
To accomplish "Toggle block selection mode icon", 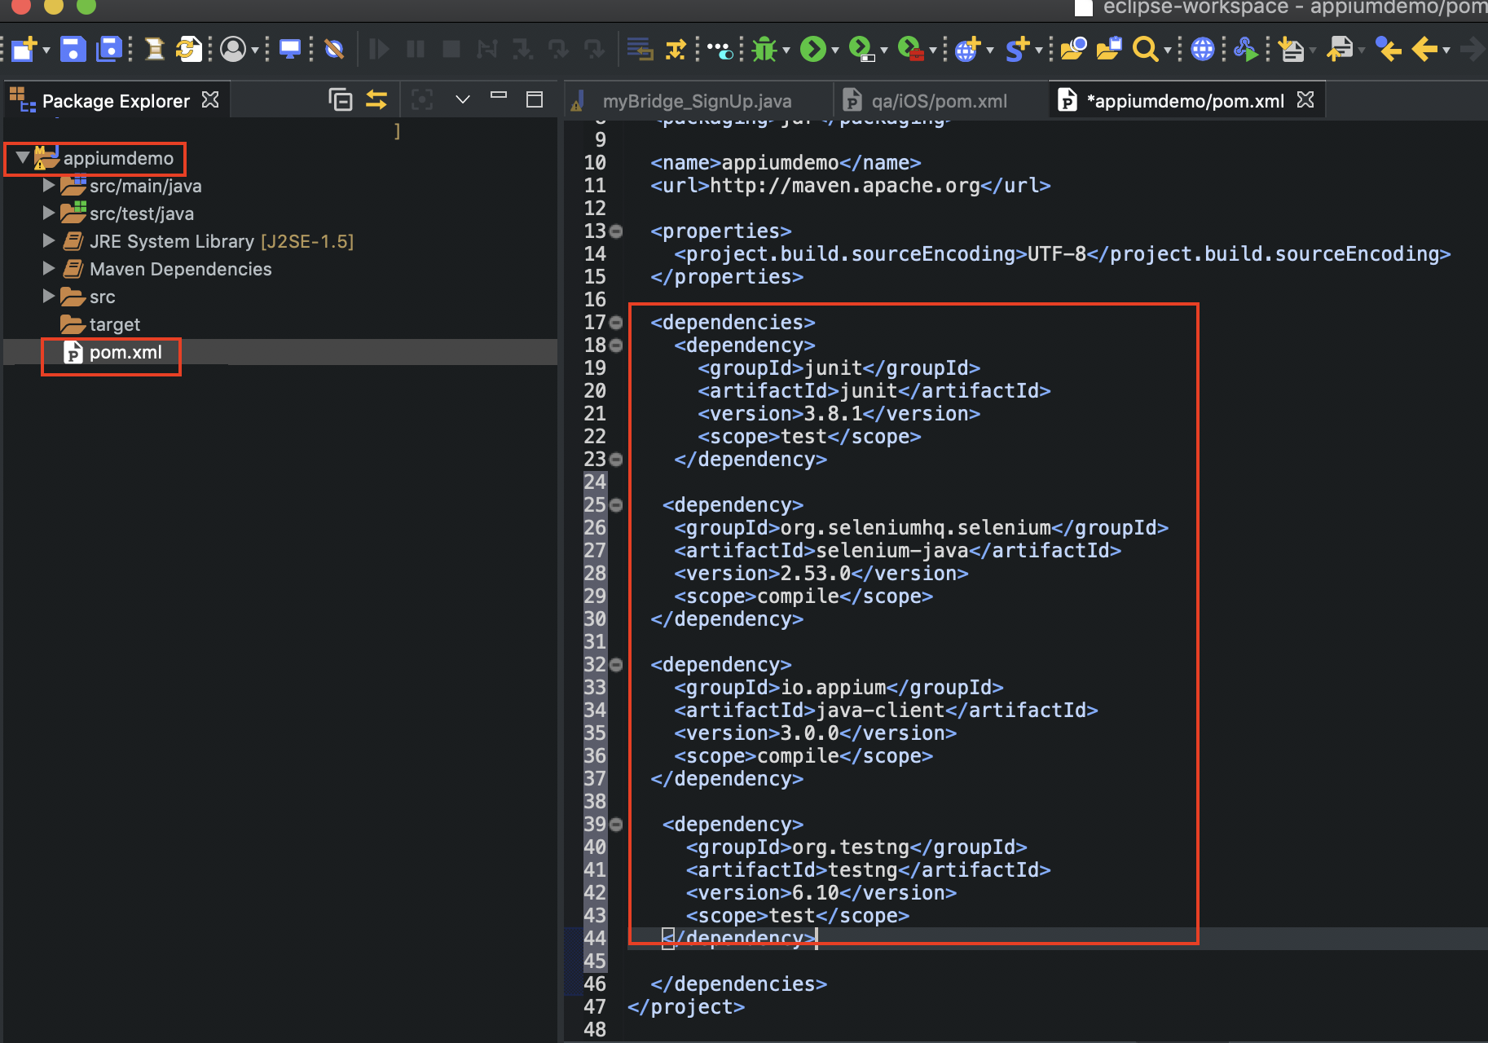I will [676, 50].
